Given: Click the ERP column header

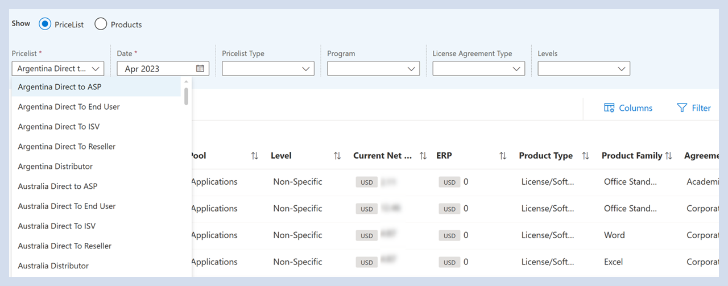Looking at the screenshot, I should pyautogui.click(x=444, y=156).
